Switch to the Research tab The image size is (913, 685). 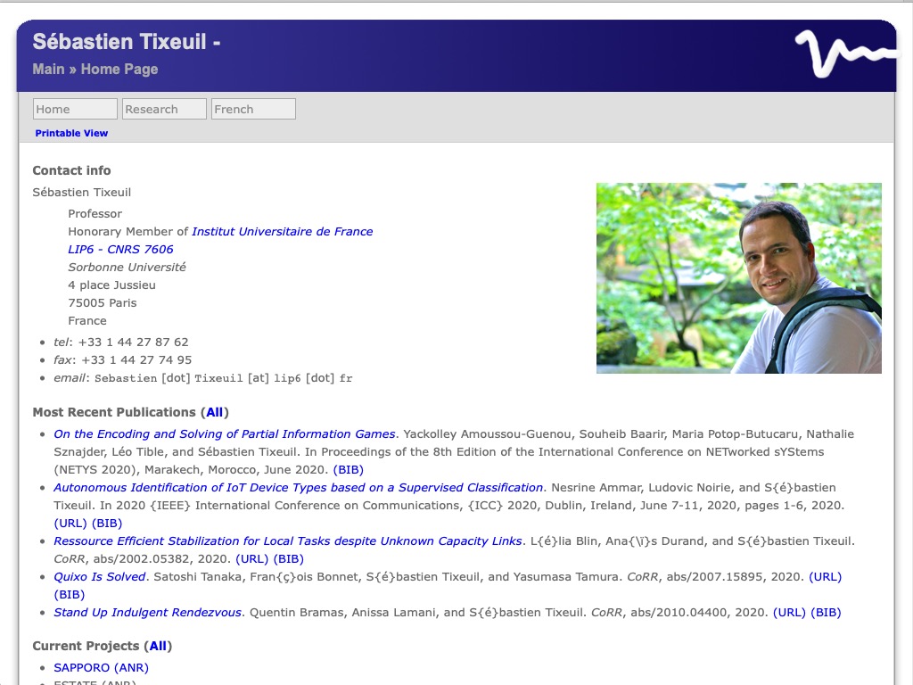[164, 108]
